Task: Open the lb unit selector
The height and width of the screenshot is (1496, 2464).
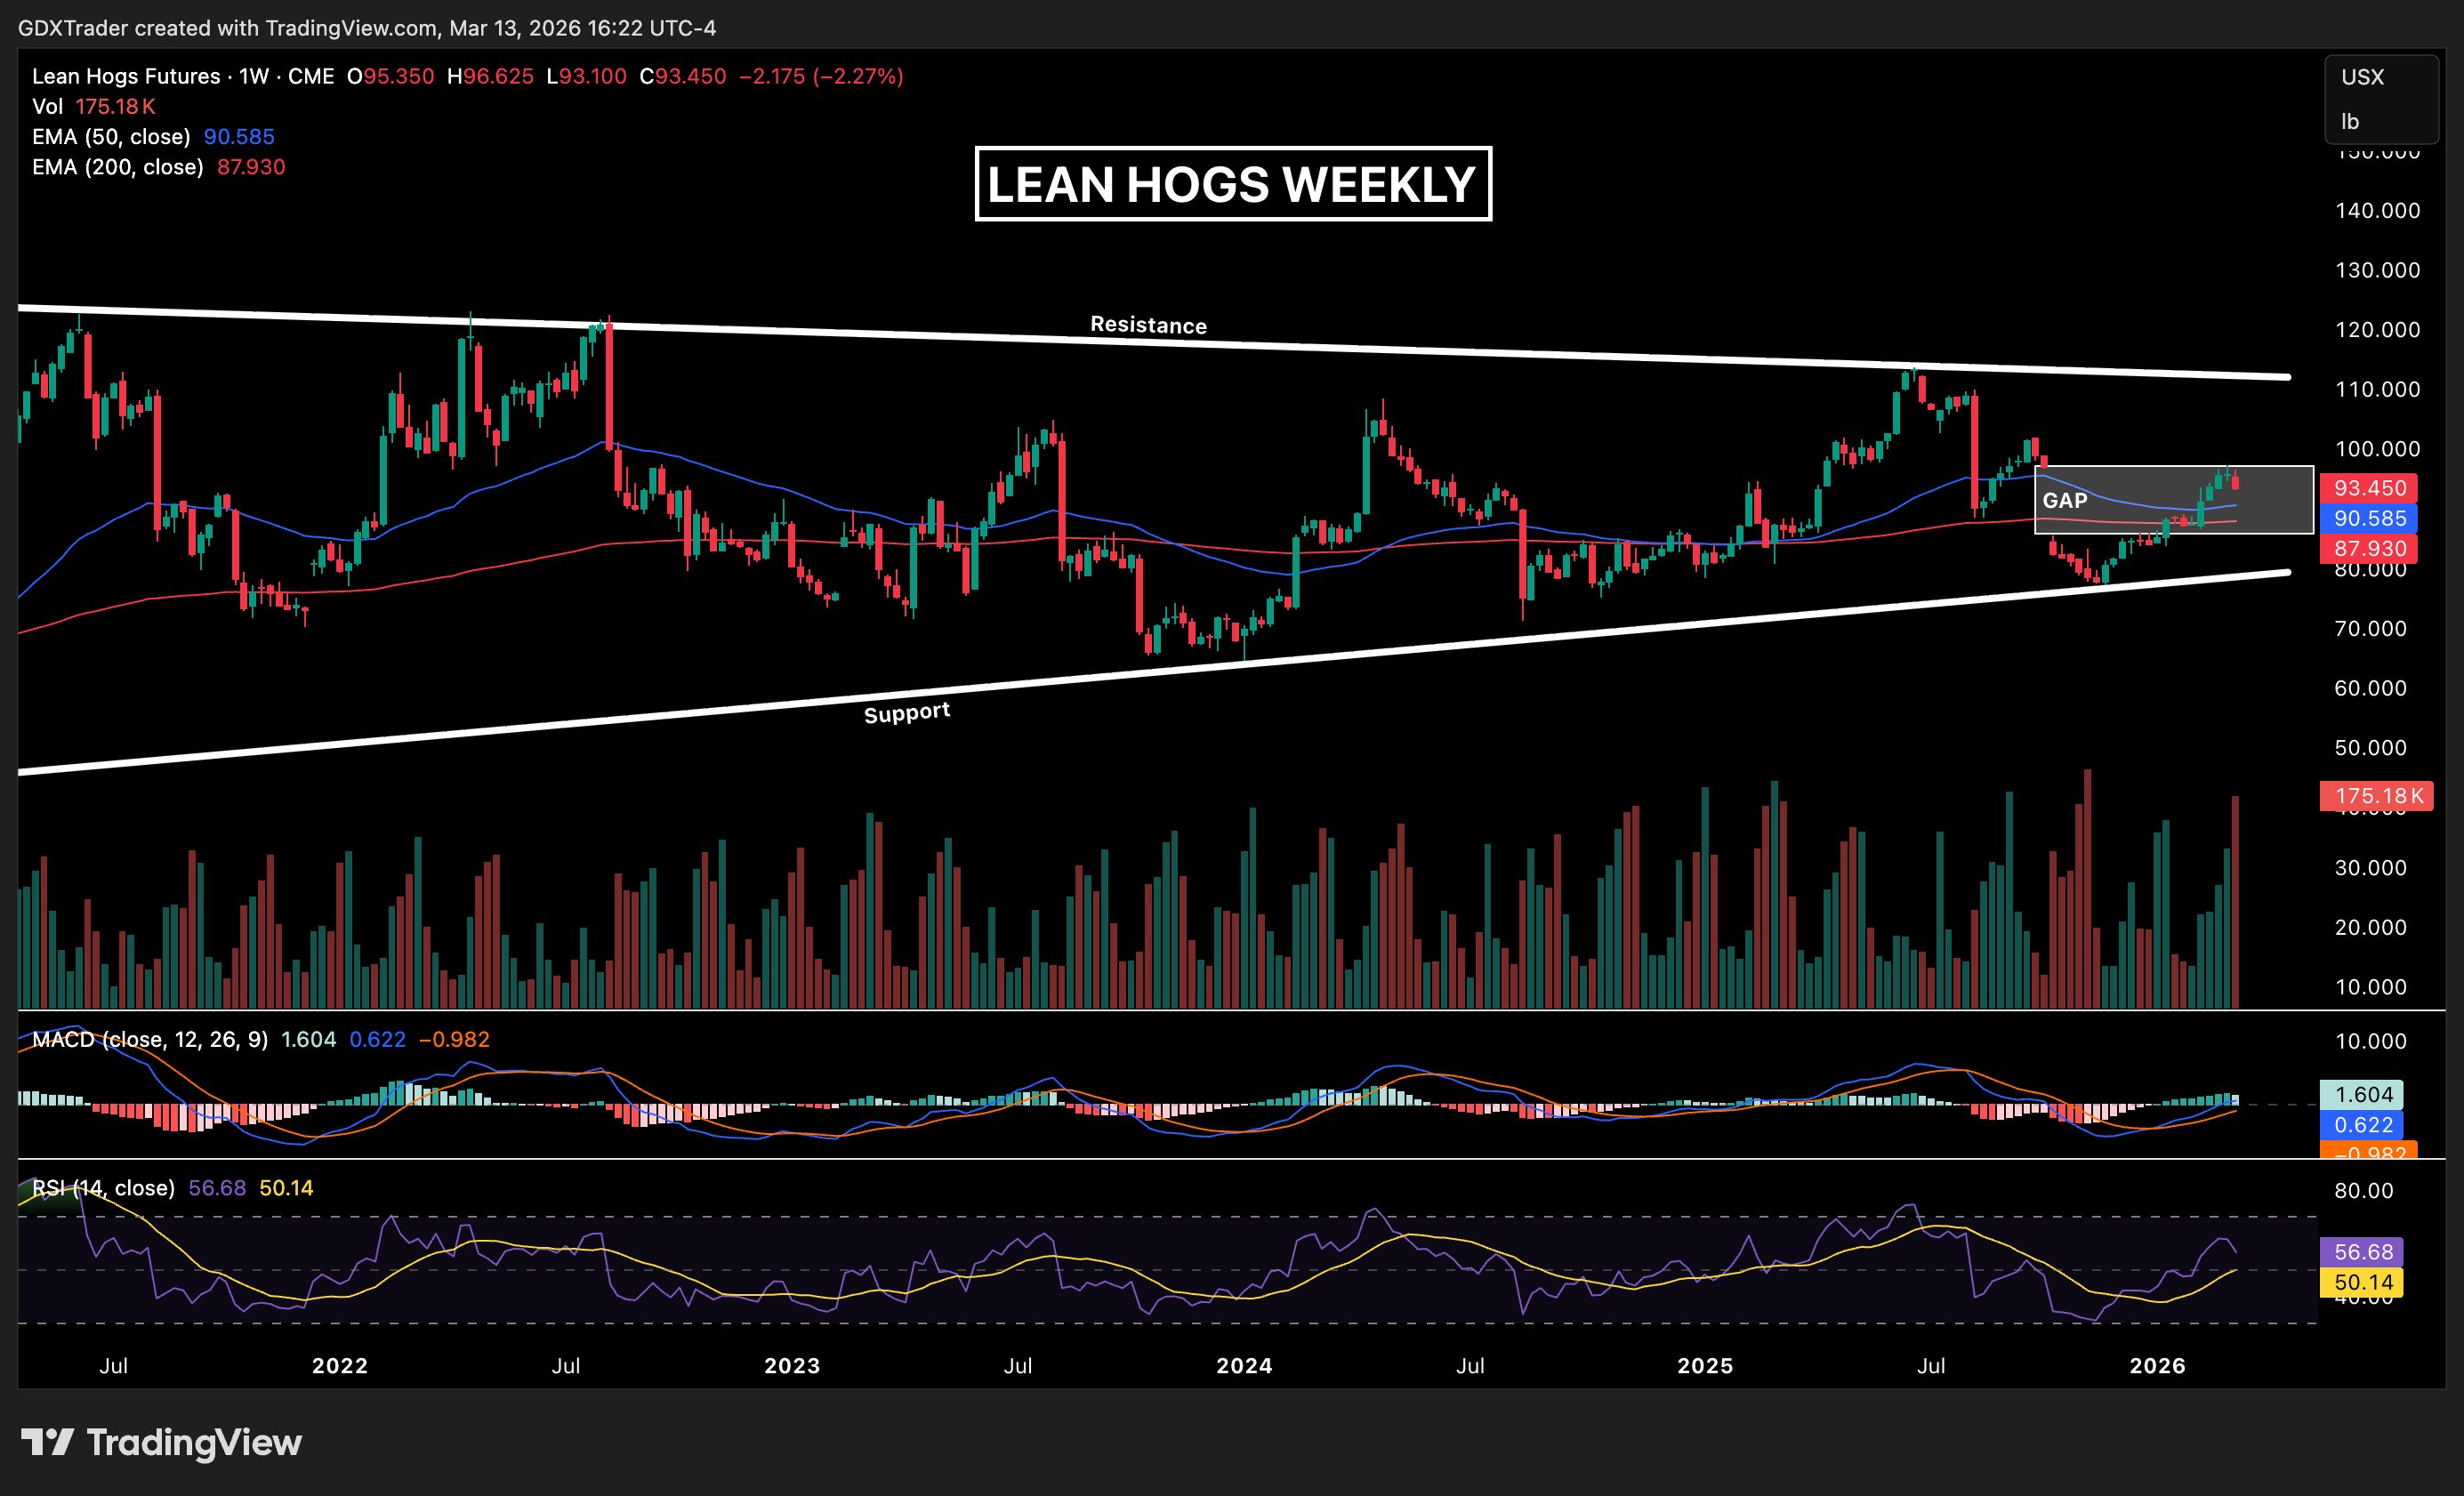Action: click(2350, 122)
